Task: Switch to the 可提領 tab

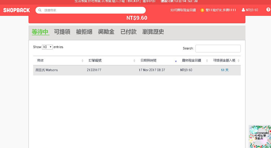Action: click(x=62, y=32)
